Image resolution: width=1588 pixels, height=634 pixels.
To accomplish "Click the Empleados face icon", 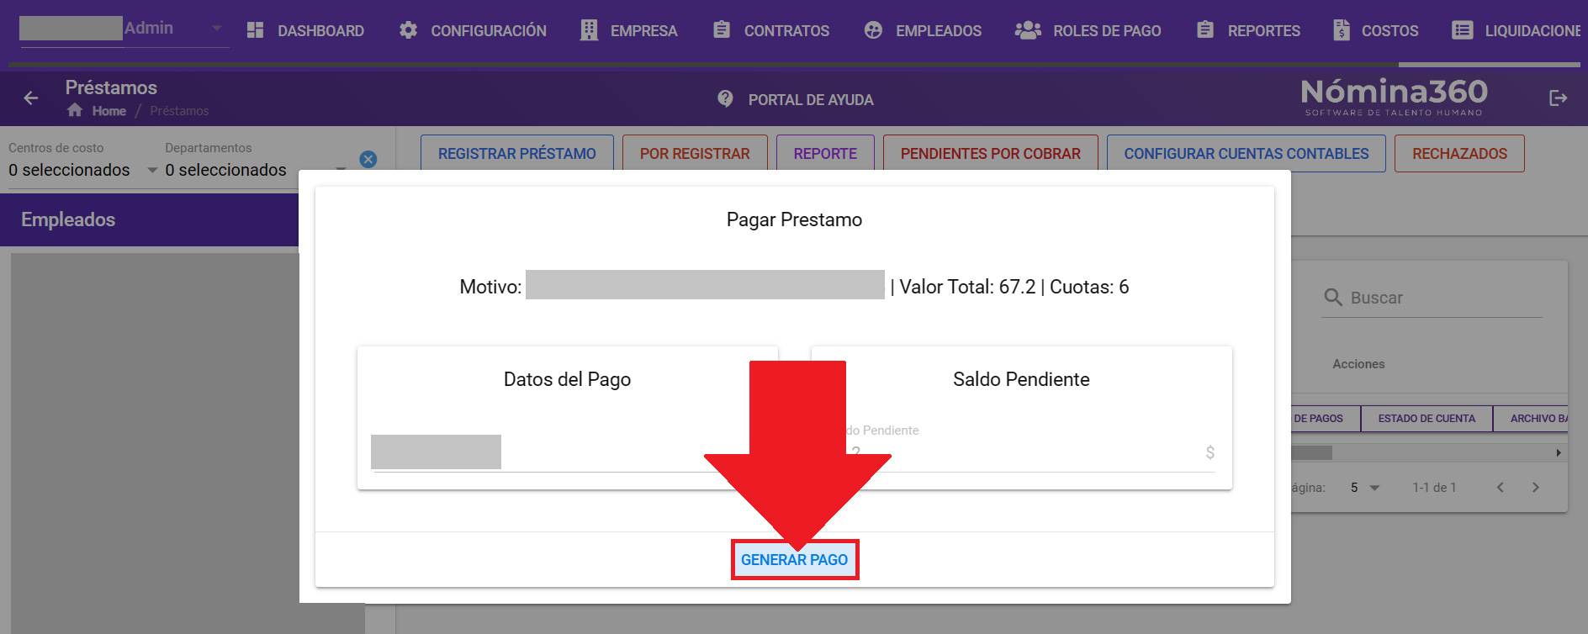I will [x=873, y=30].
